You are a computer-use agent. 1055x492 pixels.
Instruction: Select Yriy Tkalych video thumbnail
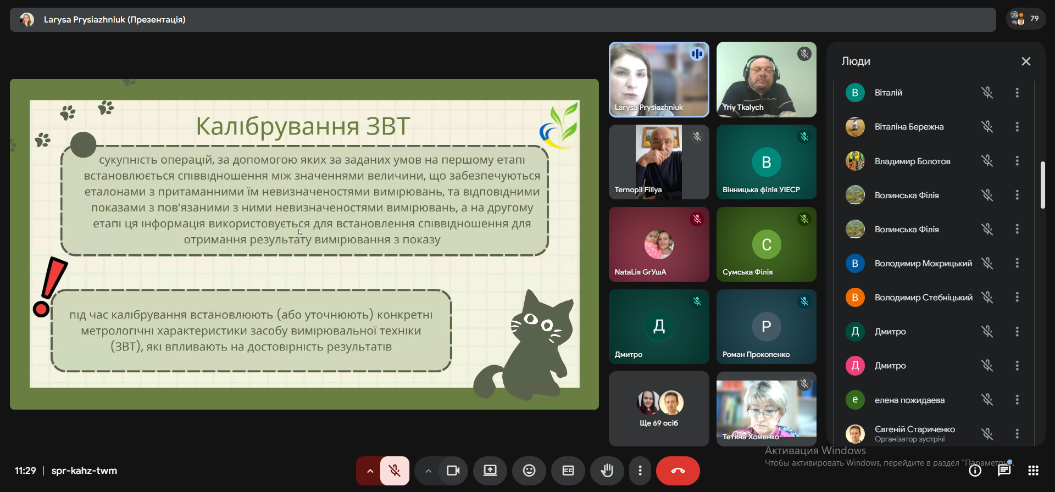(766, 80)
